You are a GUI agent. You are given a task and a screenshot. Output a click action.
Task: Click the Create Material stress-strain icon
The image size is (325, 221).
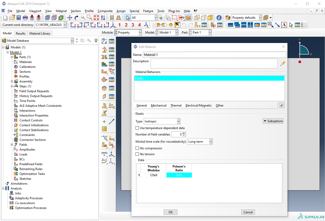104,41
